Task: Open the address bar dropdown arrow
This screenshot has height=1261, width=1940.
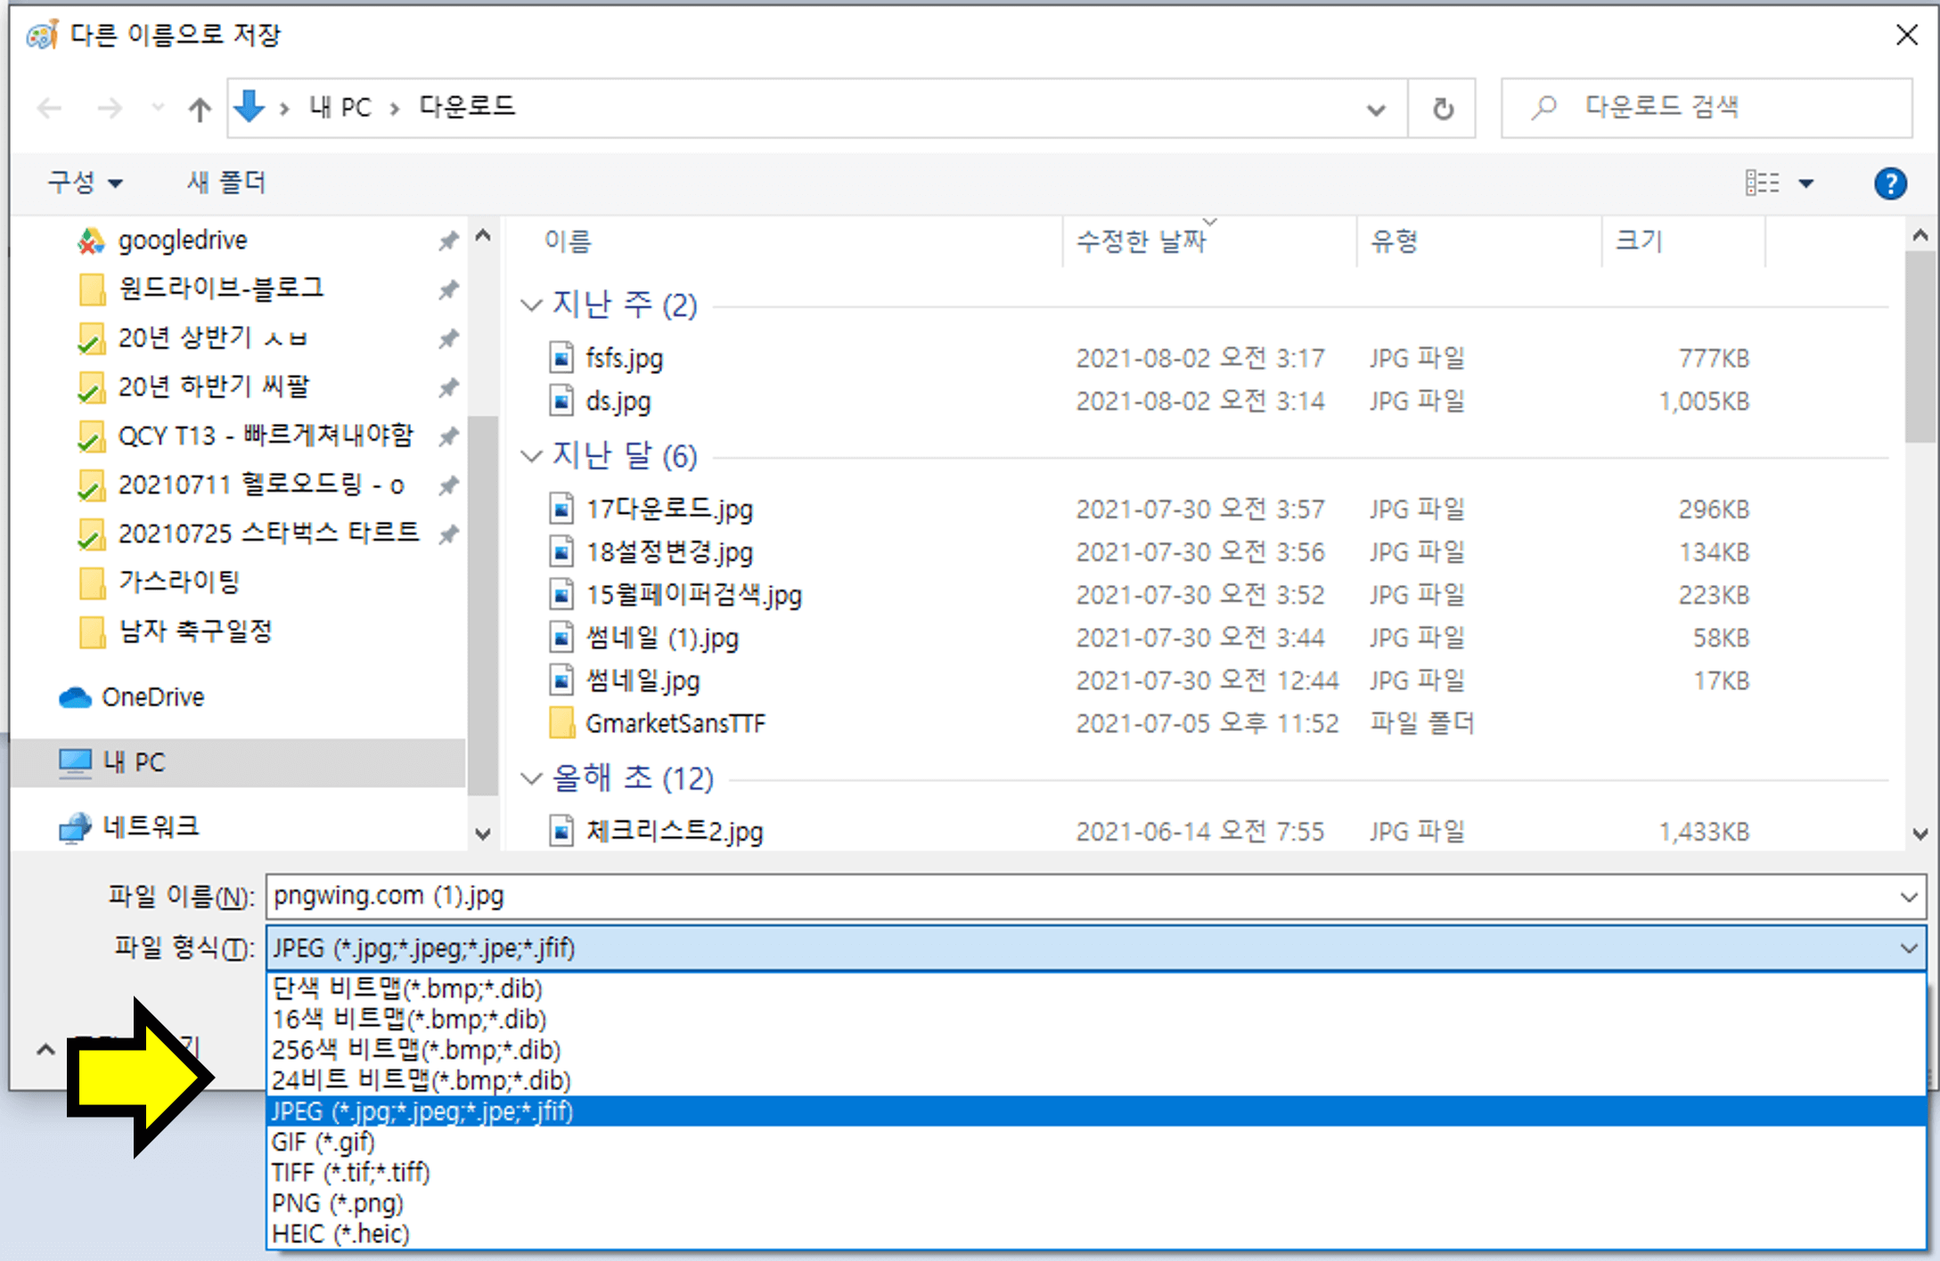Action: point(1376,107)
